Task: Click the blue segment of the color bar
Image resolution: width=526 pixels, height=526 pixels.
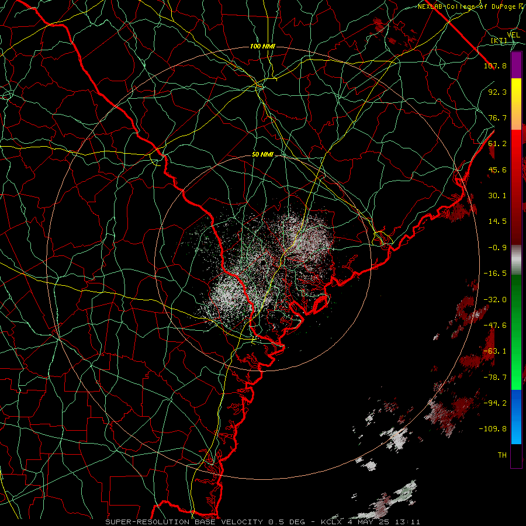Action: pos(516,417)
